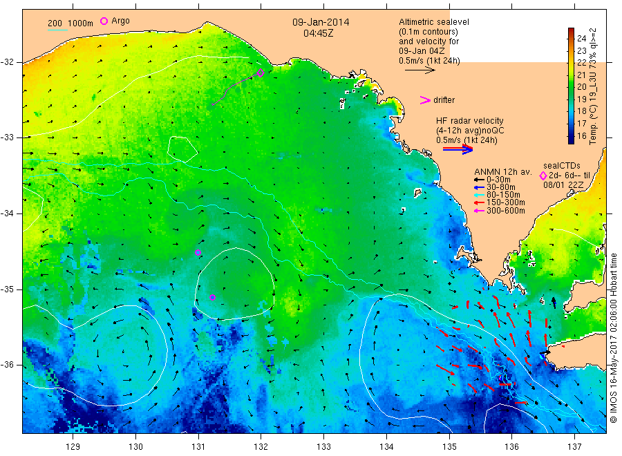Click the '(0.1m contours)' text
Viewport: 622px width, 456px height.
pyautogui.click(x=428, y=32)
